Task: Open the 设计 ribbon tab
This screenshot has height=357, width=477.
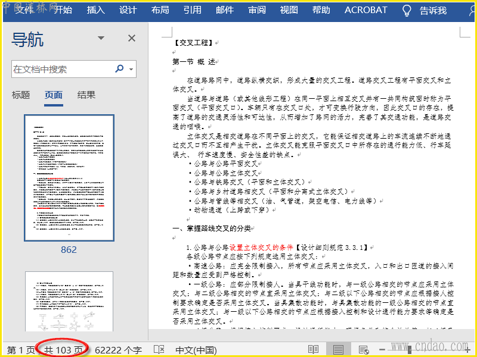Action: [x=128, y=10]
